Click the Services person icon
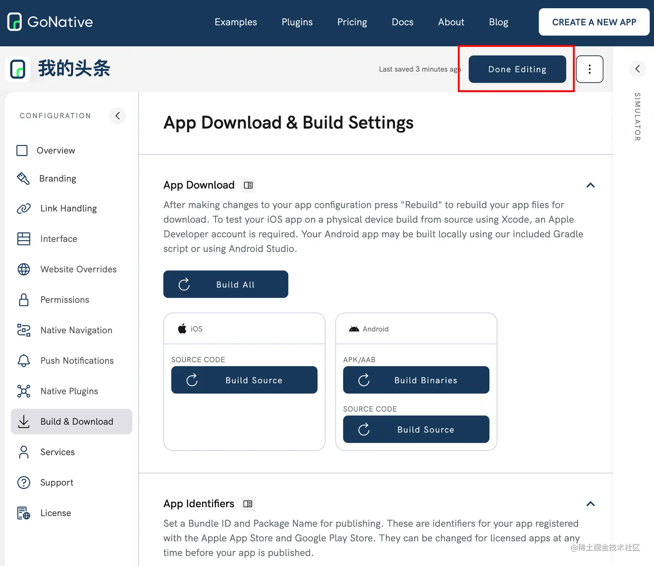Viewport: 654px width, 566px height. pyautogui.click(x=24, y=452)
